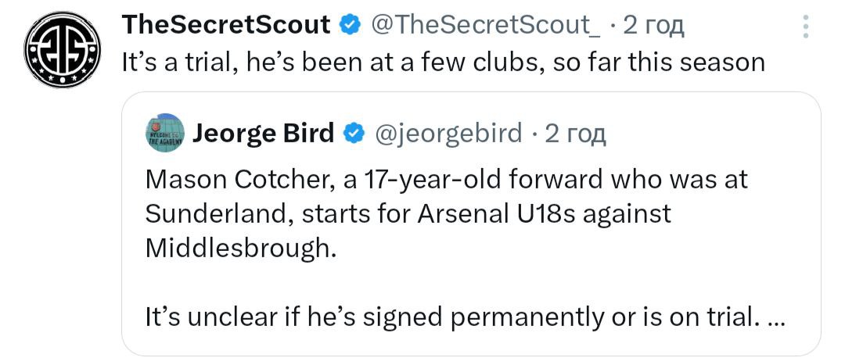The height and width of the screenshot is (358, 845).
Task: Click verified badge beside TheSecretScout name
Action: (x=348, y=26)
